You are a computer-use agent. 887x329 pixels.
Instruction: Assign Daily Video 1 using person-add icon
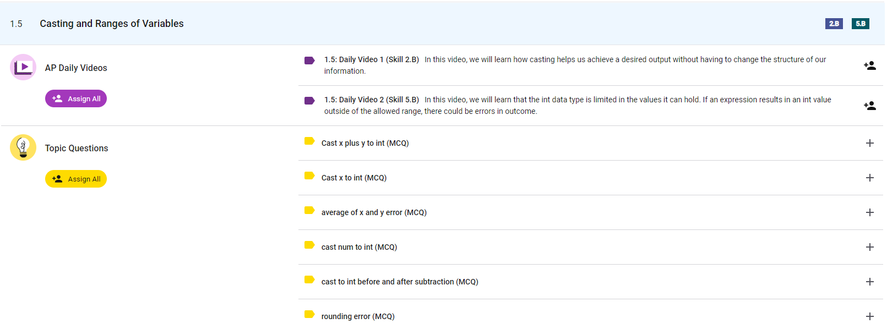(x=869, y=65)
